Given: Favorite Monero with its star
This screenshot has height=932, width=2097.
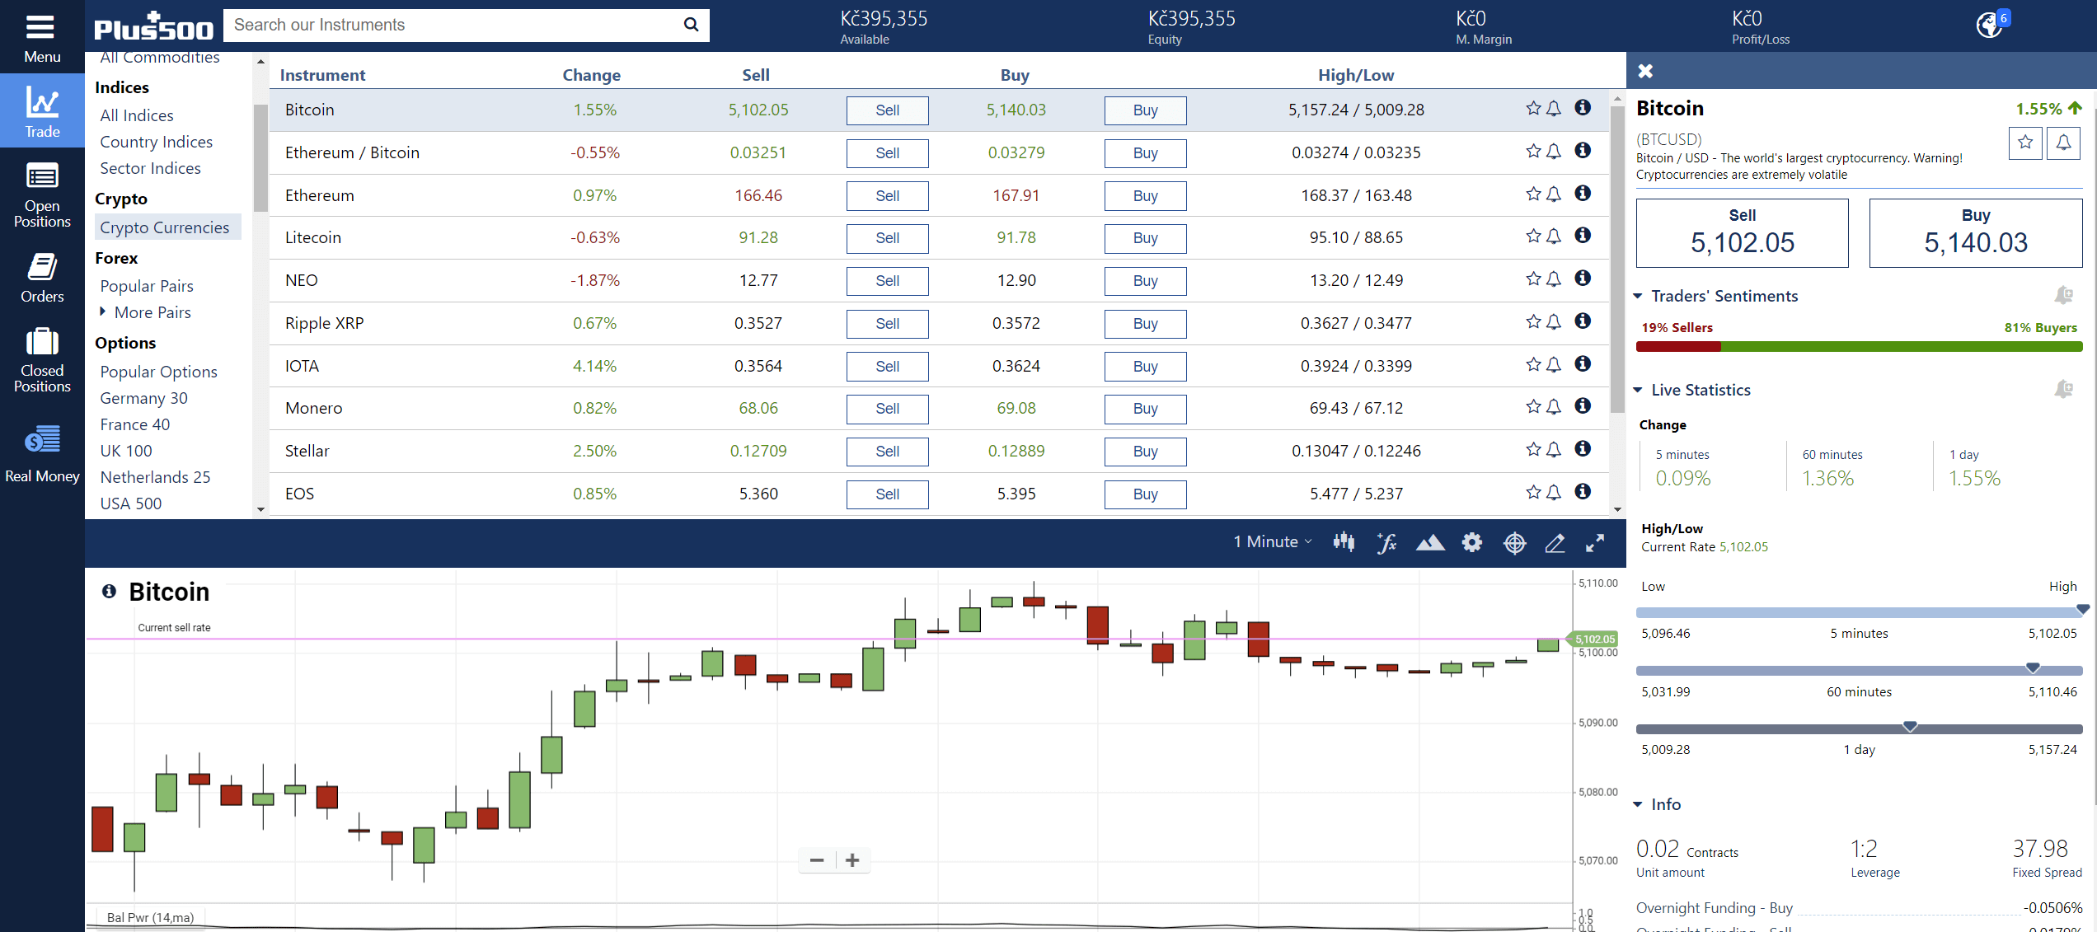Looking at the screenshot, I should click(x=1533, y=406).
